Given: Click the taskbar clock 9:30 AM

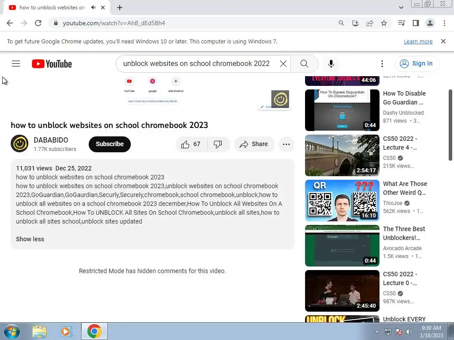Looking at the screenshot, I should tap(431, 332).
